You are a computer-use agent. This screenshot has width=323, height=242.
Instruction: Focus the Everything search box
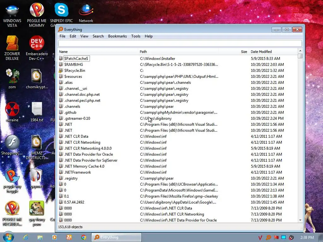180,43
